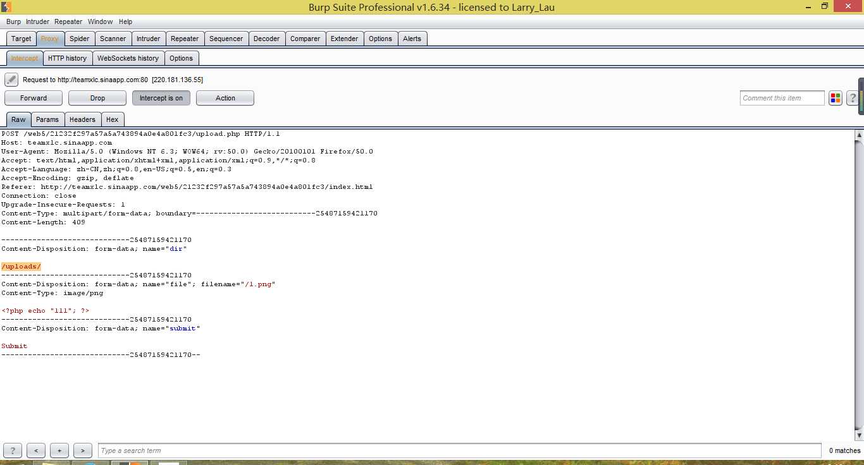Click the Content-Type: image/png line
The image size is (864, 465).
(52, 293)
